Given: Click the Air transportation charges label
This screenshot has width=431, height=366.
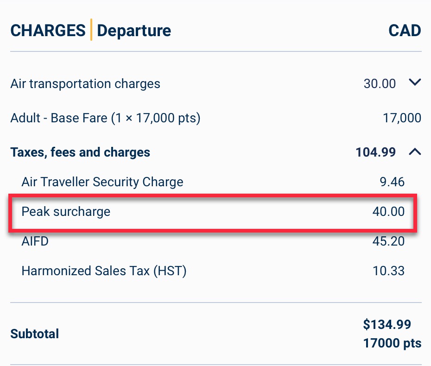Looking at the screenshot, I should [85, 84].
